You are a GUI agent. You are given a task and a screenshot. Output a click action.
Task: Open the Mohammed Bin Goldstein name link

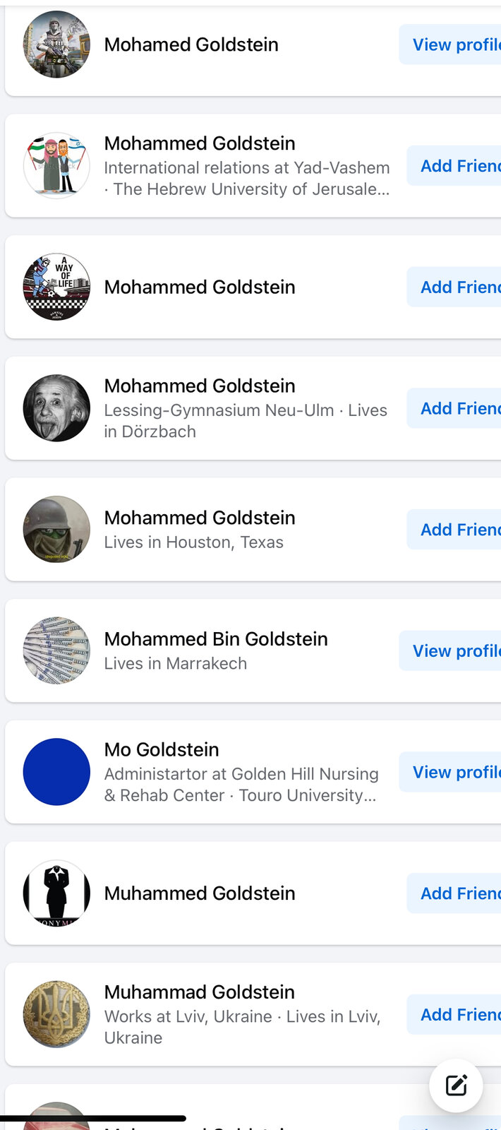click(x=216, y=639)
